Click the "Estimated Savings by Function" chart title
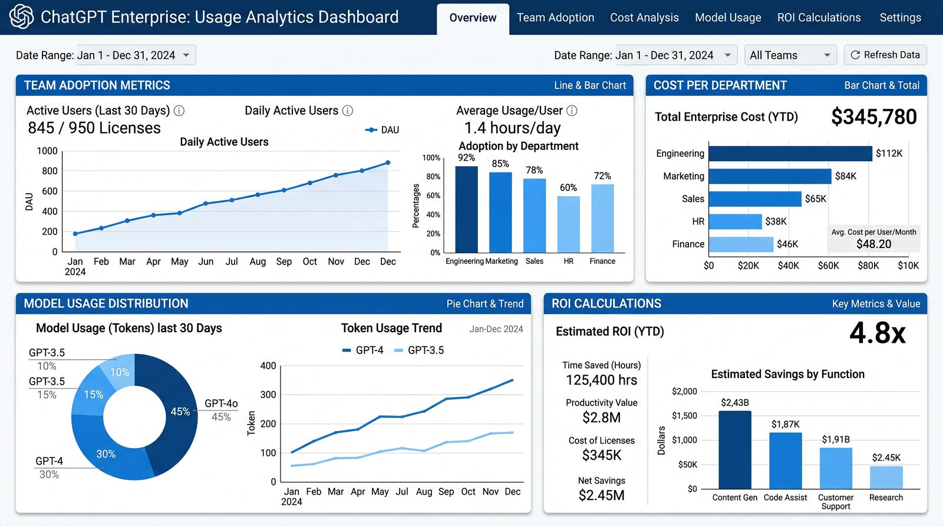Image resolution: width=943 pixels, height=526 pixels. pos(788,375)
